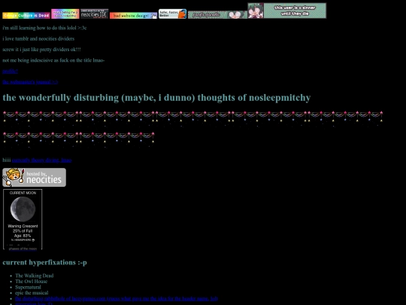This screenshot has width=406, height=305.
Task: Open the disturbing rabbithole of lacey games link
Action: (x=117, y=298)
